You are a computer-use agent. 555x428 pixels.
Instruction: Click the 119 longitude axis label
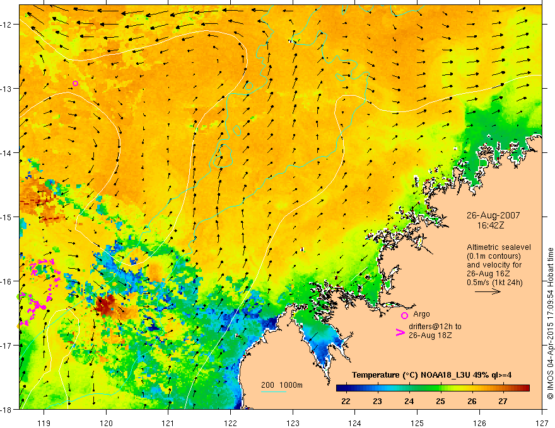(44, 423)
